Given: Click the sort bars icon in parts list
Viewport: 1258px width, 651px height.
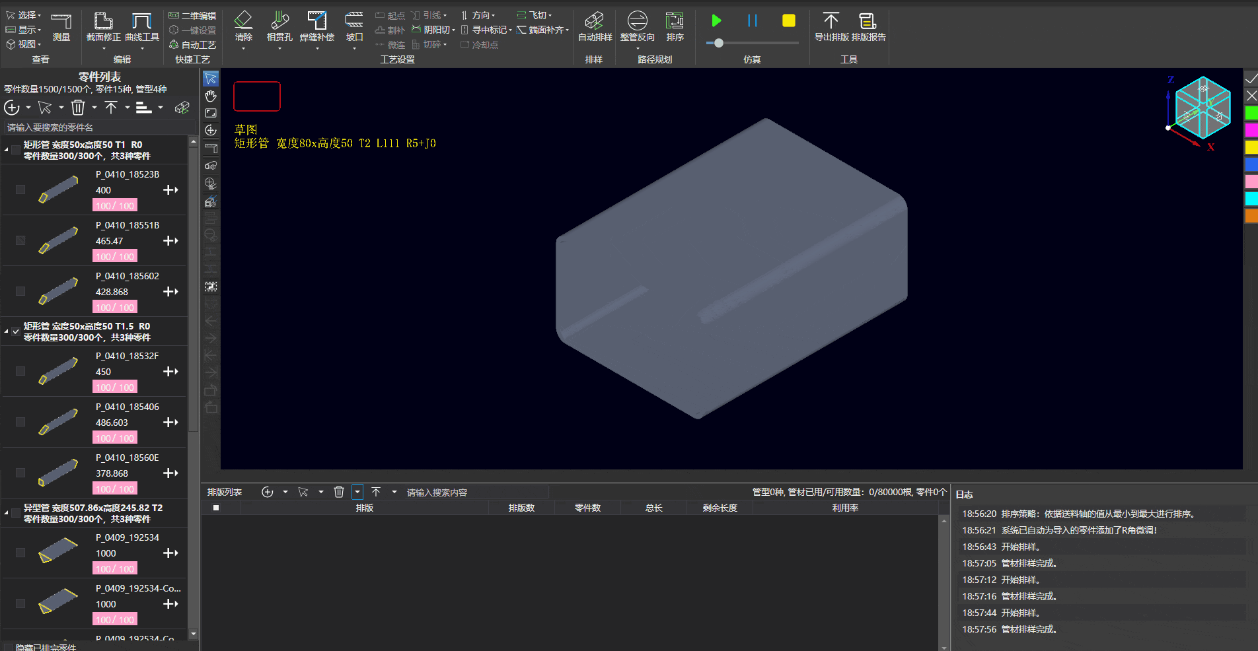Looking at the screenshot, I should click(x=143, y=108).
